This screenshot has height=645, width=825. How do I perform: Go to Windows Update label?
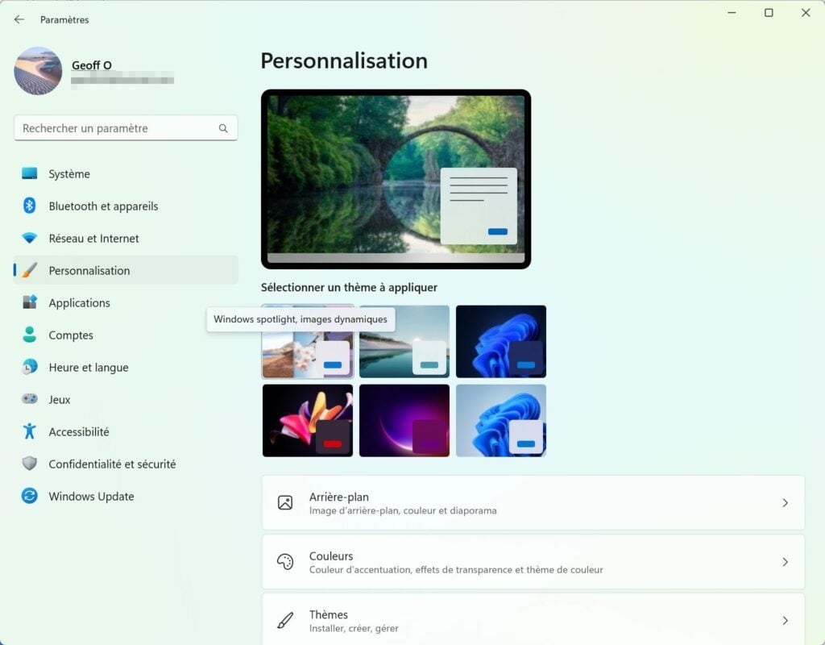(x=91, y=496)
